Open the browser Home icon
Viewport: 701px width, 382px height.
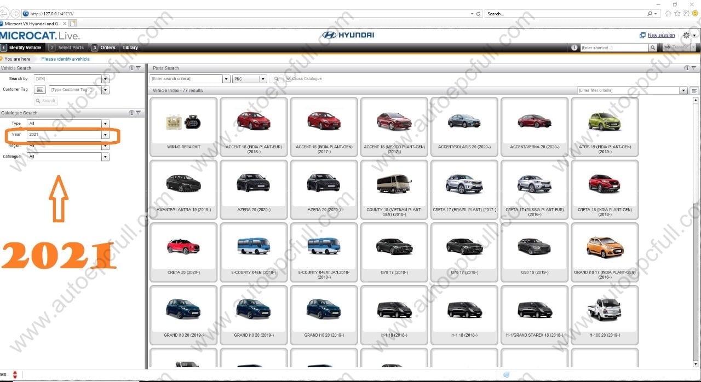coord(668,14)
